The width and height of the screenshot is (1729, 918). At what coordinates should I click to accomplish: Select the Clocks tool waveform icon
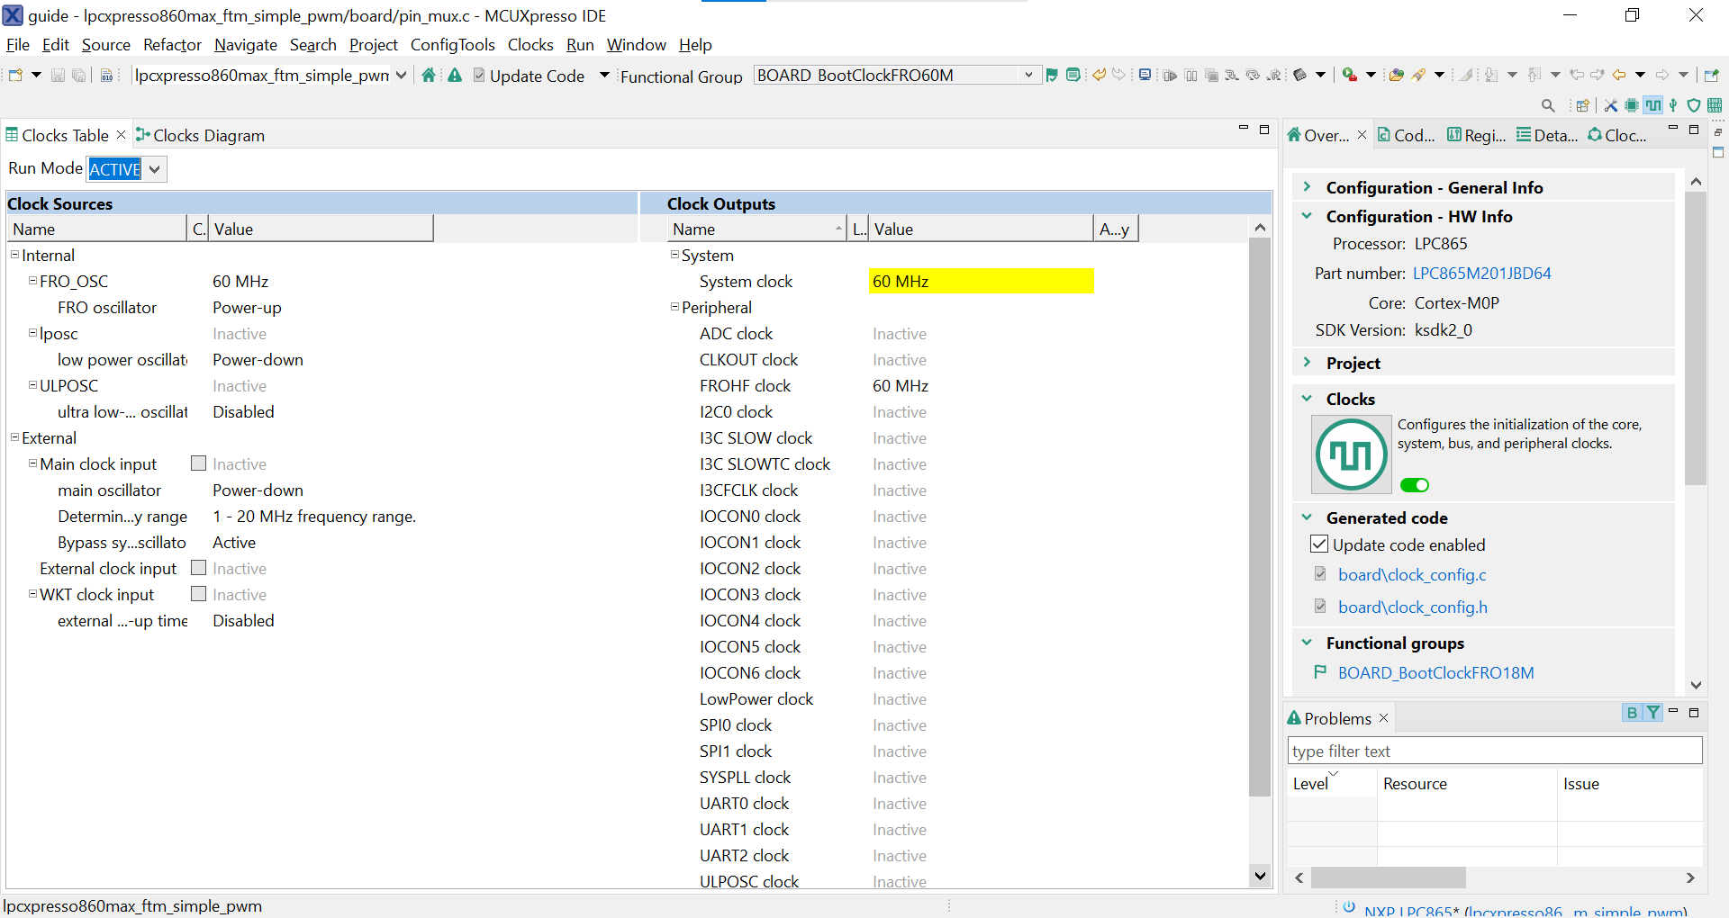click(x=1653, y=105)
